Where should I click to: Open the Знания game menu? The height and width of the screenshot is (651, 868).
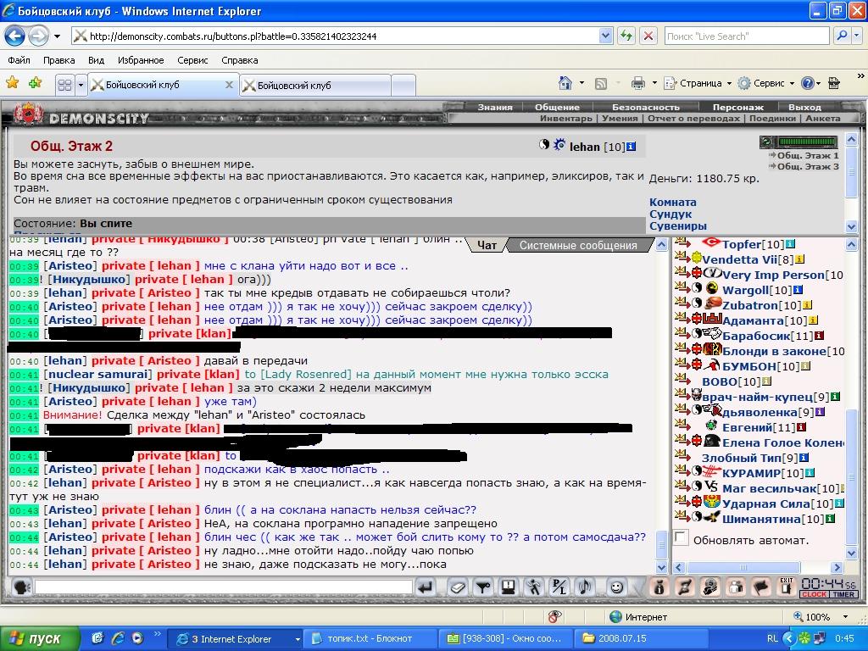point(495,107)
